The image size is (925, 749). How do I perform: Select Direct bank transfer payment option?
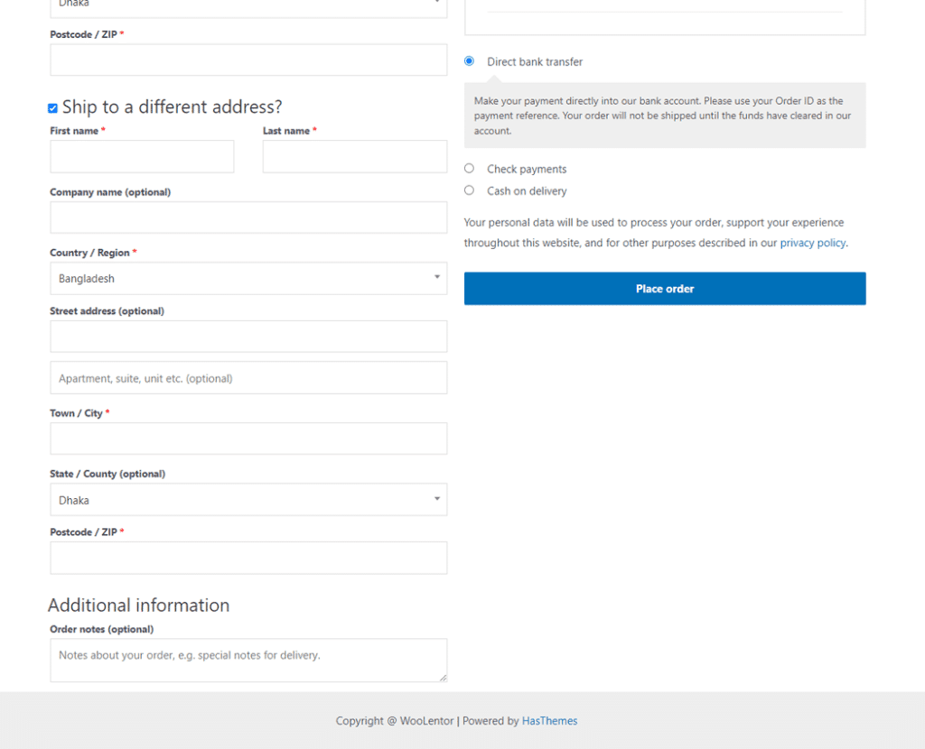(469, 61)
